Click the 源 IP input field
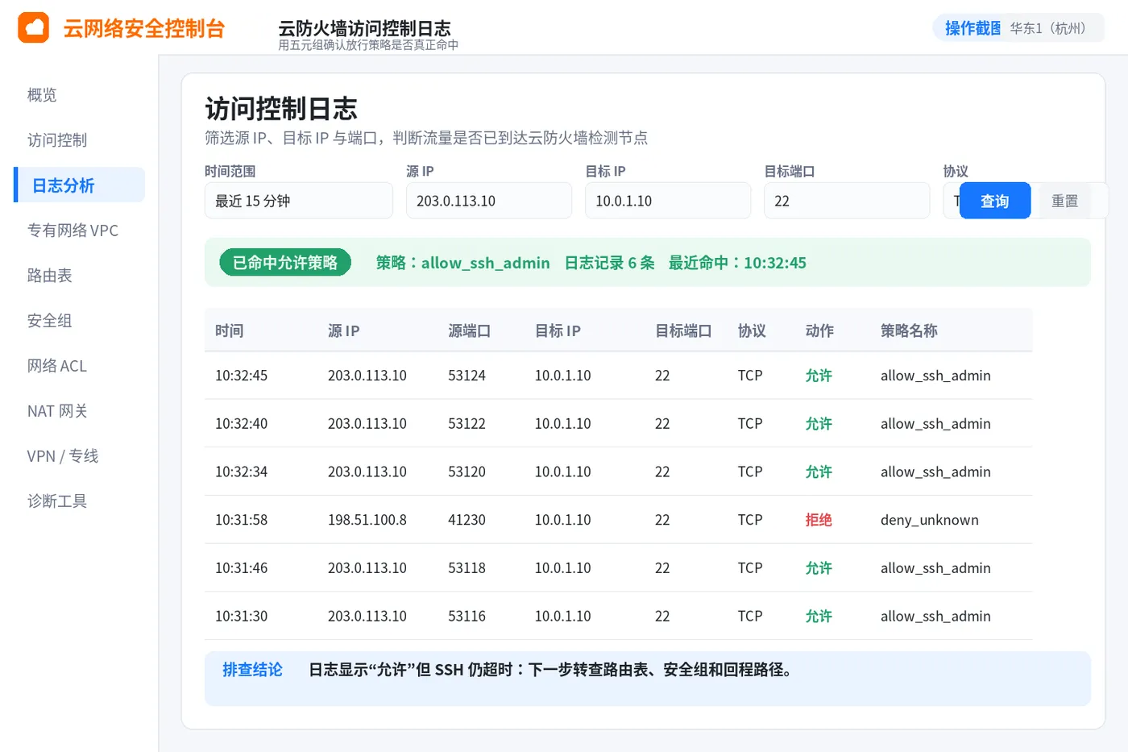 [489, 201]
